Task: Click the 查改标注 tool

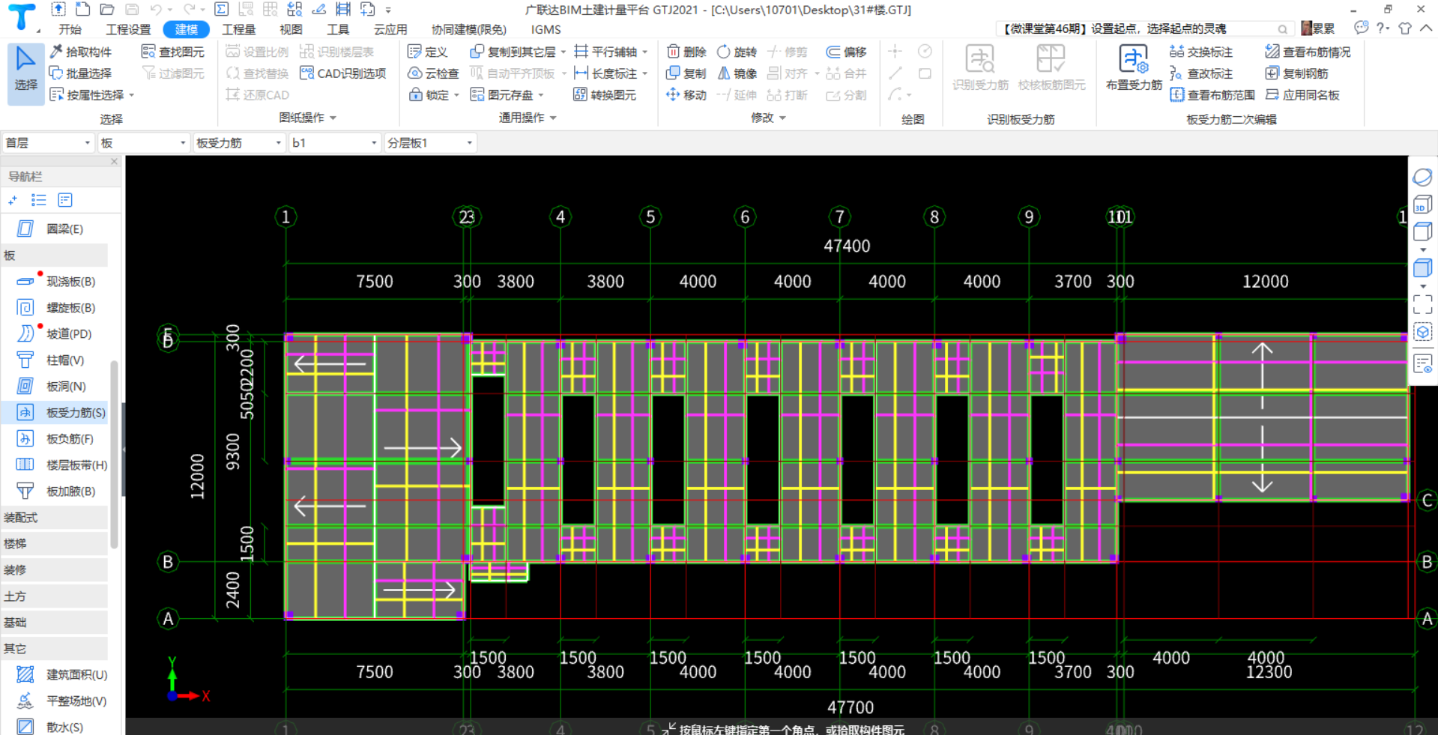Action: (1201, 73)
